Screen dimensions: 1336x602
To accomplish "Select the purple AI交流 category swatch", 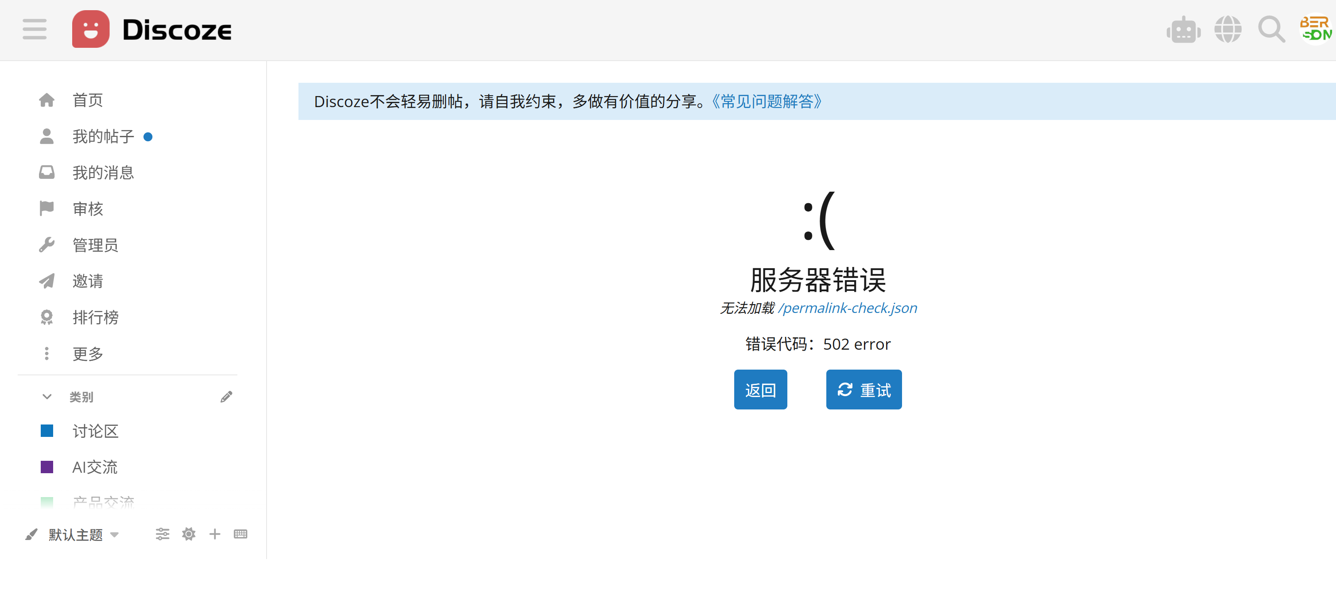I will coord(46,467).
